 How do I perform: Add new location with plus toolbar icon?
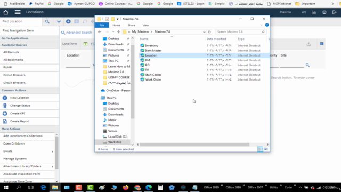pyautogui.click(x=68, y=21)
